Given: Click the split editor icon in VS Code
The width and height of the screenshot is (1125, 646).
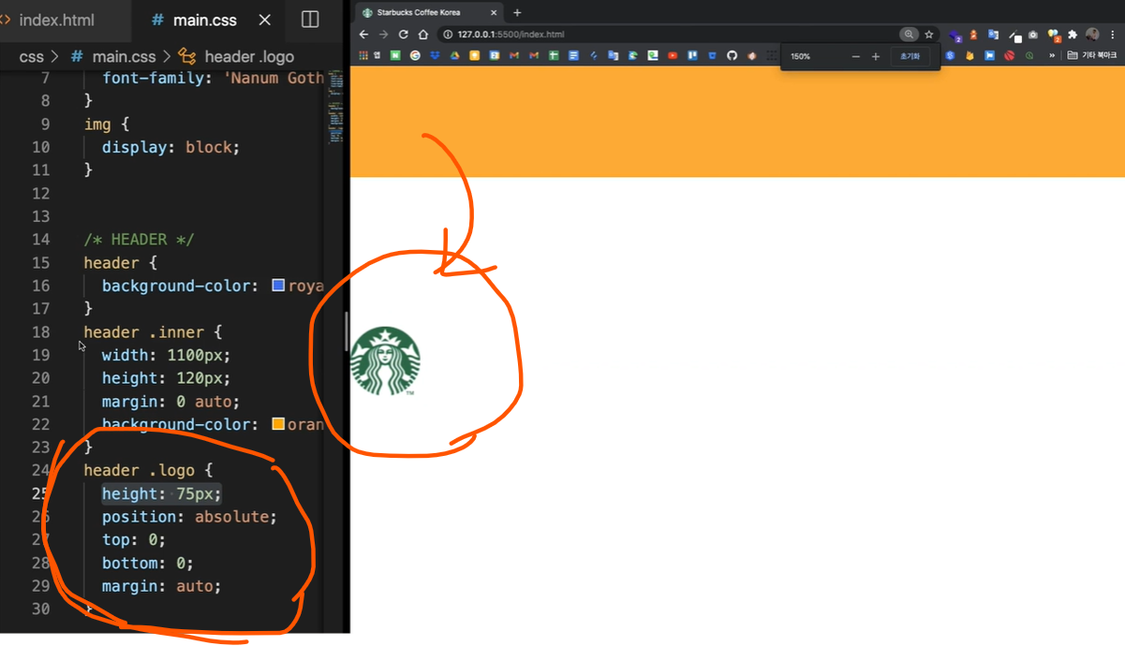Looking at the screenshot, I should (310, 20).
